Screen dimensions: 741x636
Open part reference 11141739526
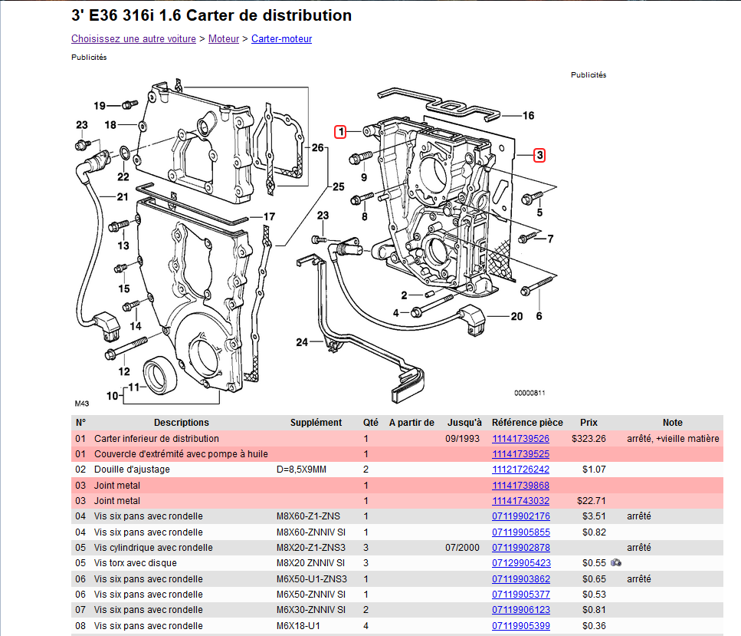click(x=521, y=438)
